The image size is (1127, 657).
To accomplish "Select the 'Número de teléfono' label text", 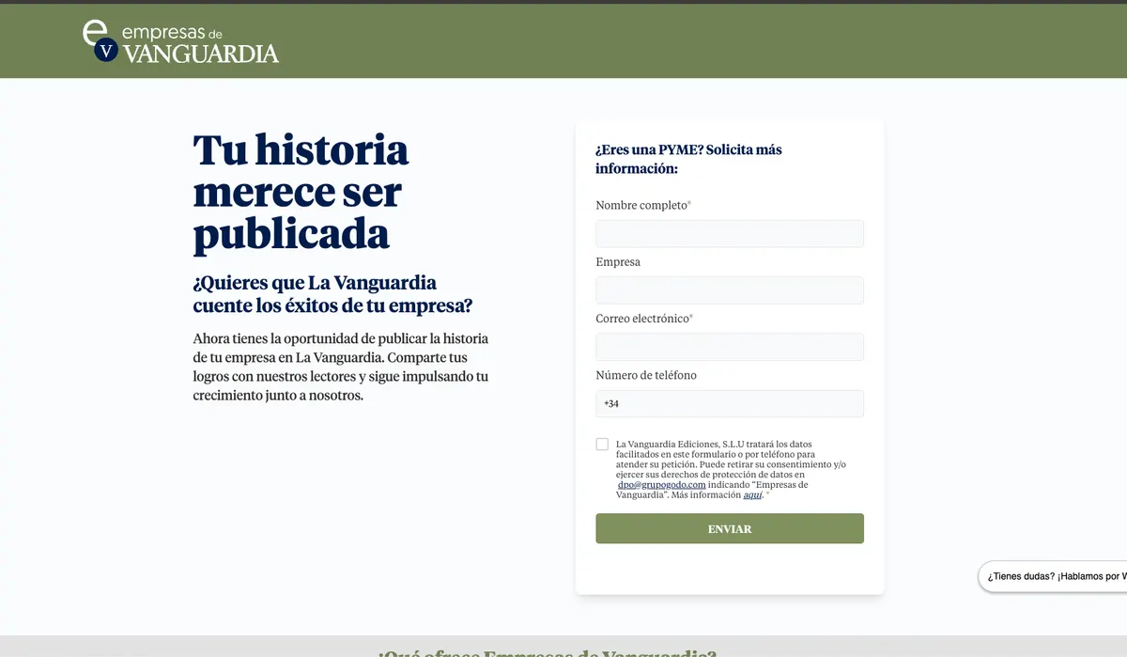I will click(646, 375).
